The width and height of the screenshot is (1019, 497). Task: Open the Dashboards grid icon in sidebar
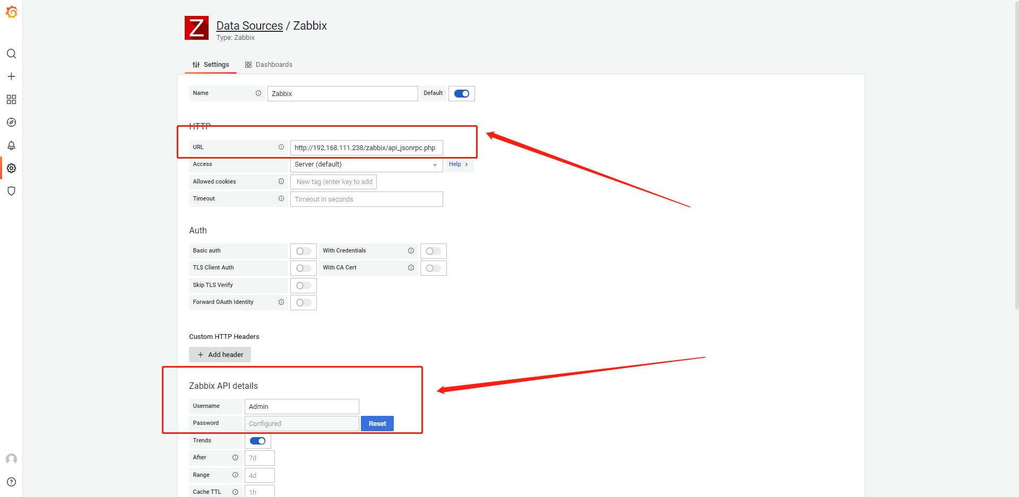pyautogui.click(x=11, y=100)
